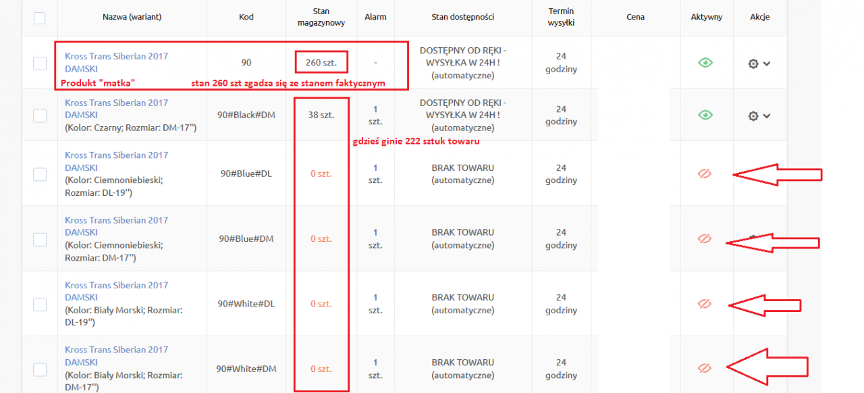Click 0 szt. stock in 90#Blue#DM row

[321, 239]
